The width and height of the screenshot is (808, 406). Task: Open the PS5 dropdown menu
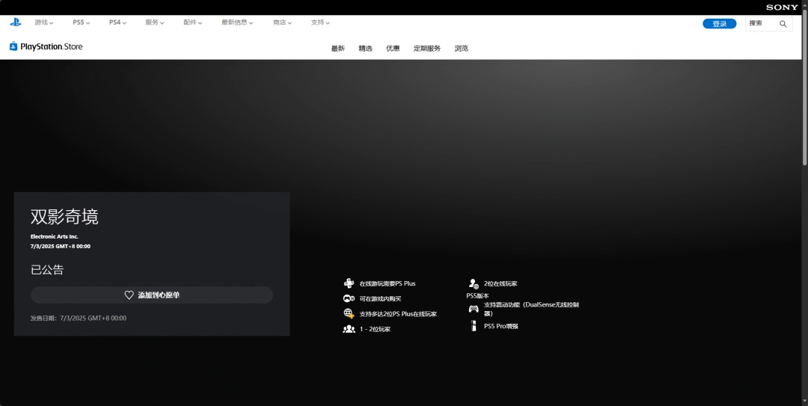pyautogui.click(x=81, y=22)
